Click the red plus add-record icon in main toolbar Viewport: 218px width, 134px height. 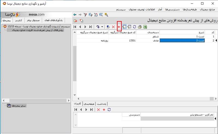tap(119, 27)
